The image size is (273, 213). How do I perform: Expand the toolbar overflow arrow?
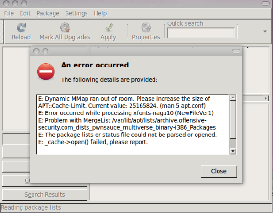265,32
